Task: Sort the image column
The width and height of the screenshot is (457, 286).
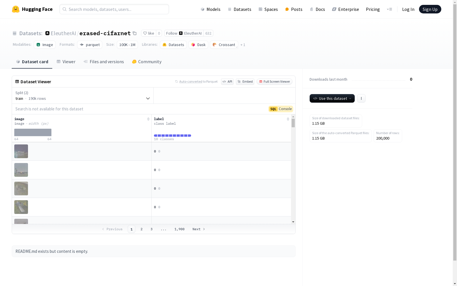Action: point(148,119)
